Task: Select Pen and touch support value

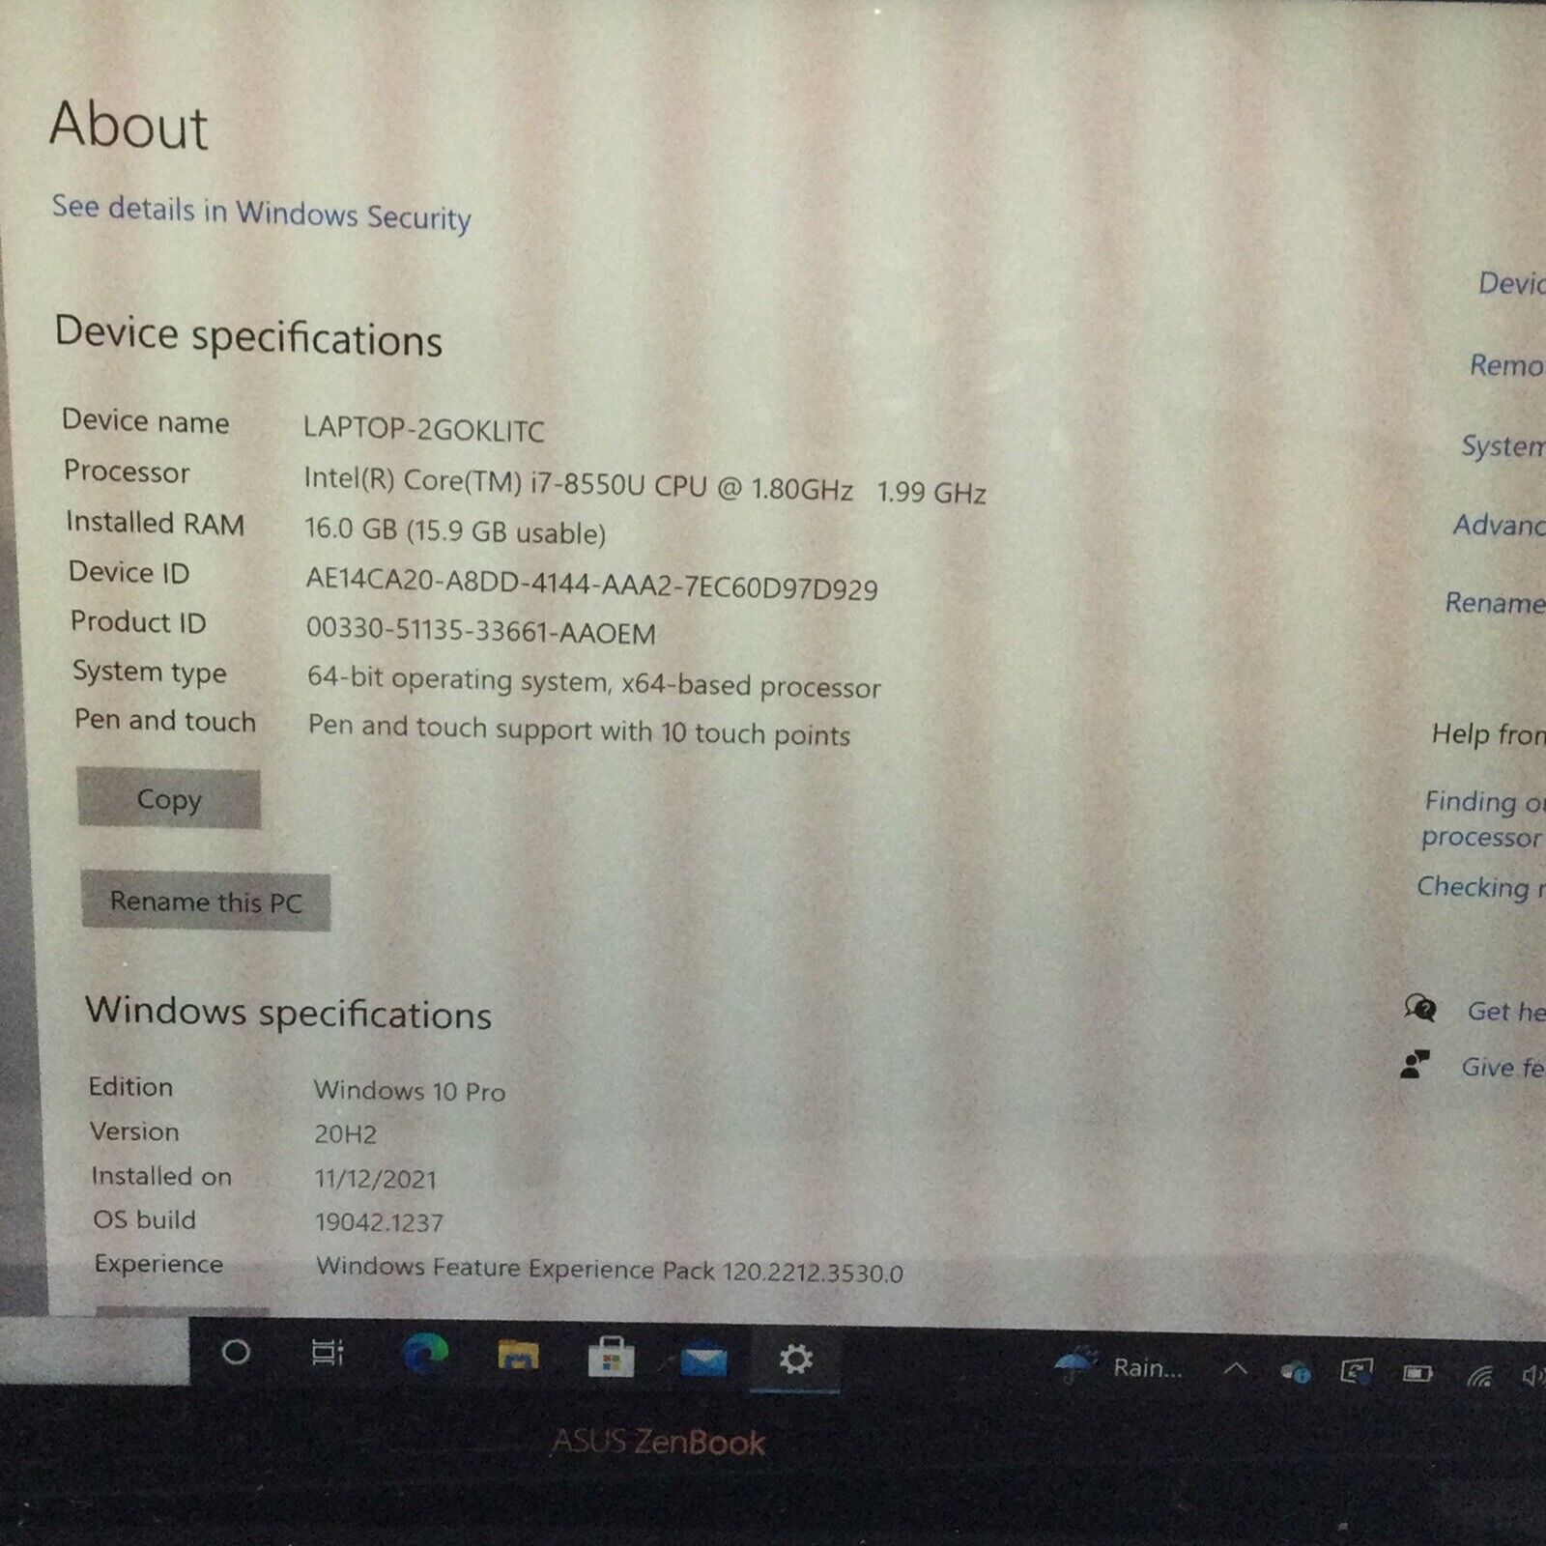Action: (x=579, y=730)
